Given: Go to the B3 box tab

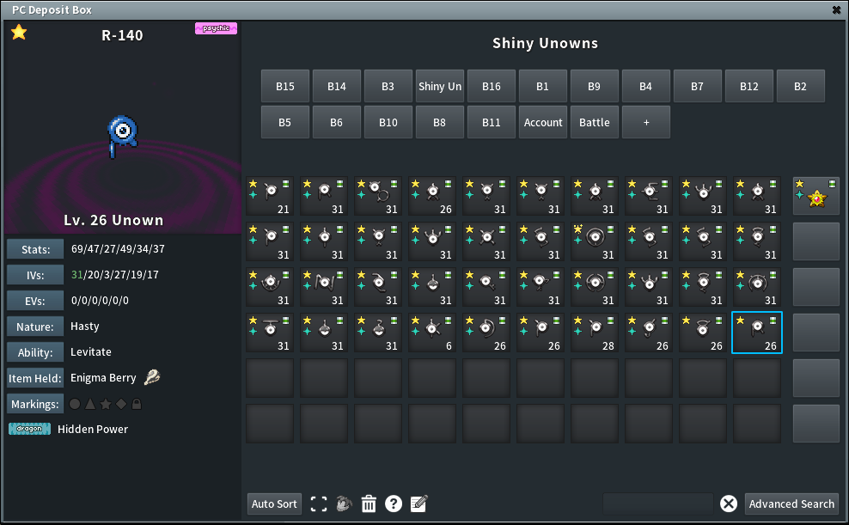Looking at the screenshot, I should (388, 86).
